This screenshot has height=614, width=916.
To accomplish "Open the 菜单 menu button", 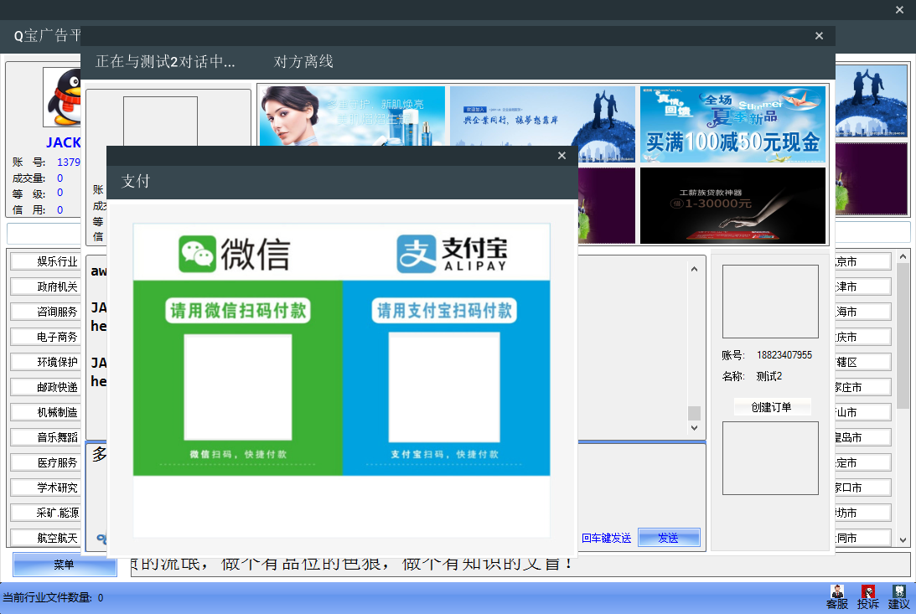I will (x=65, y=565).
